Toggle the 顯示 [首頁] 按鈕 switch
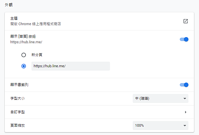 coord(184,39)
